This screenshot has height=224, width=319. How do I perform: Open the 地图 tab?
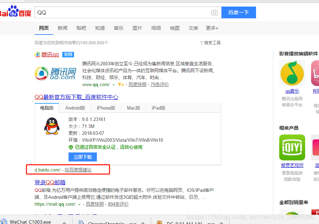(x=175, y=28)
